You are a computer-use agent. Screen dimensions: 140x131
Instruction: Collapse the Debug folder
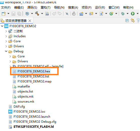[6, 51]
